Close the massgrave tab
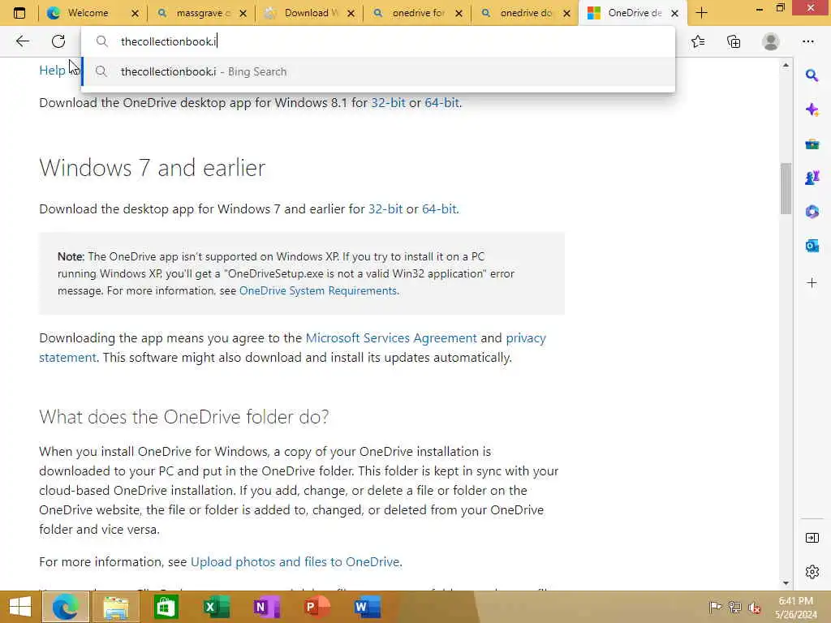Screen dimensions: 831x623 243,13
